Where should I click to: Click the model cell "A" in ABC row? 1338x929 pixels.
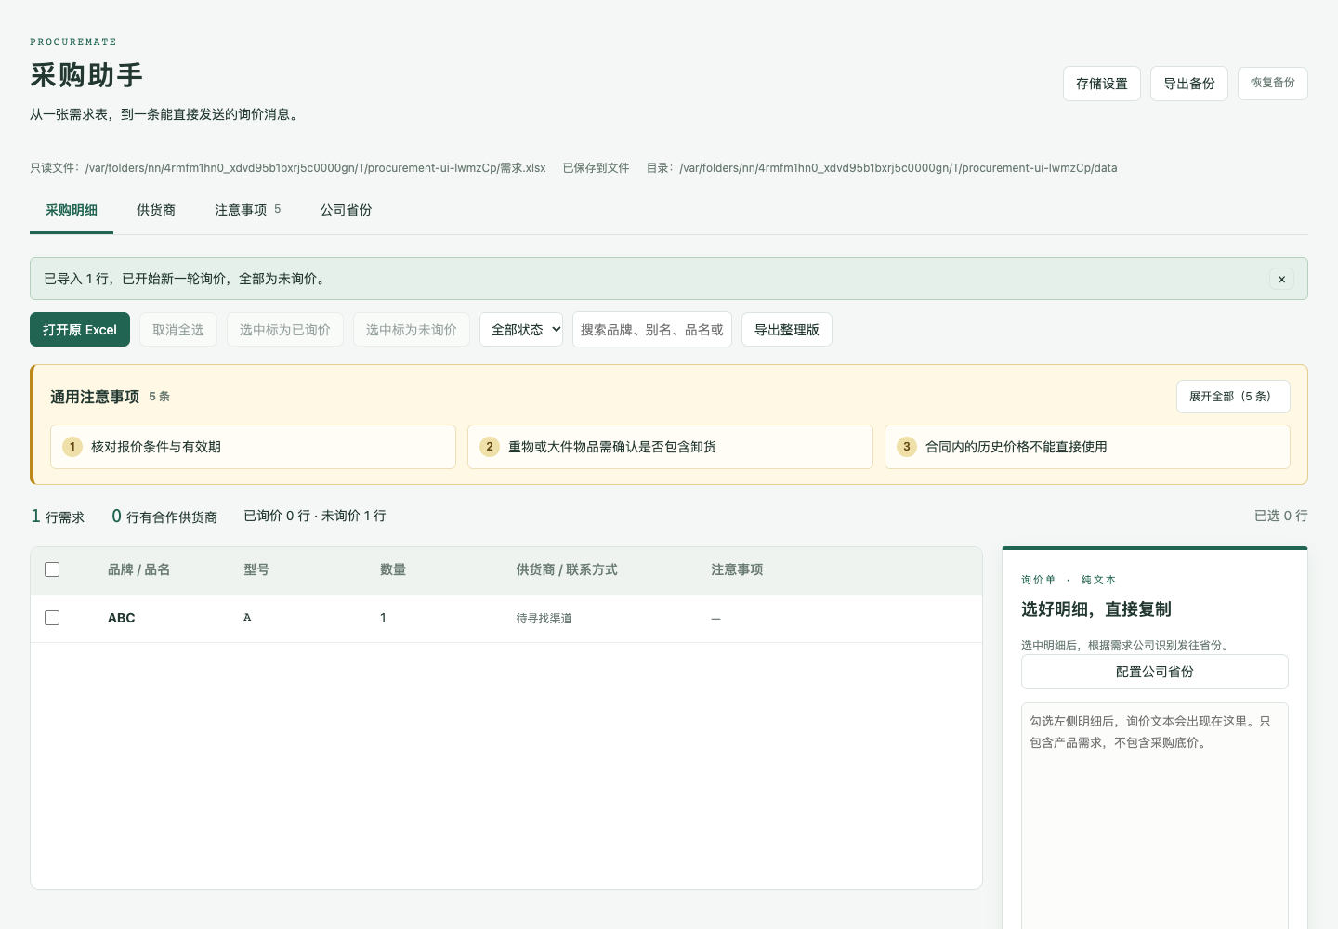point(247,618)
